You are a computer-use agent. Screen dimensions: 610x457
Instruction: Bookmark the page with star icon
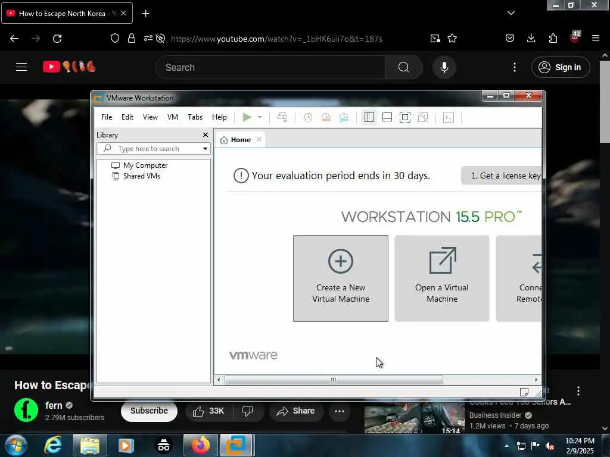452,38
